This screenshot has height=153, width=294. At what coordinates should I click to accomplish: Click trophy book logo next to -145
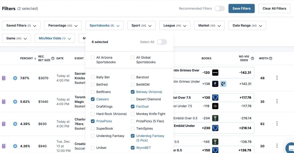click(x=215, y=142)
